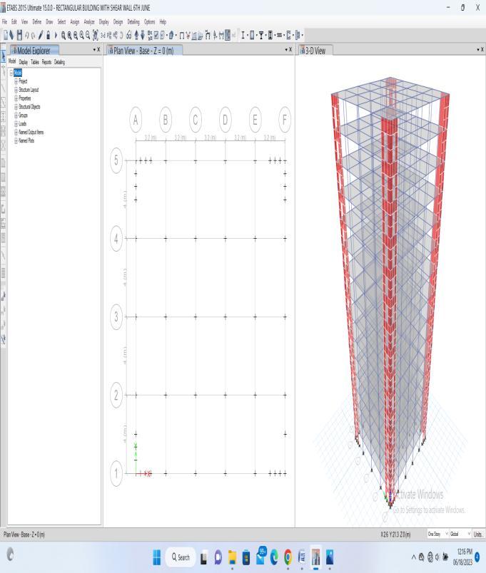
Task: Open Model Explorer panel dropdown arrow
Action: click(94, 49)
